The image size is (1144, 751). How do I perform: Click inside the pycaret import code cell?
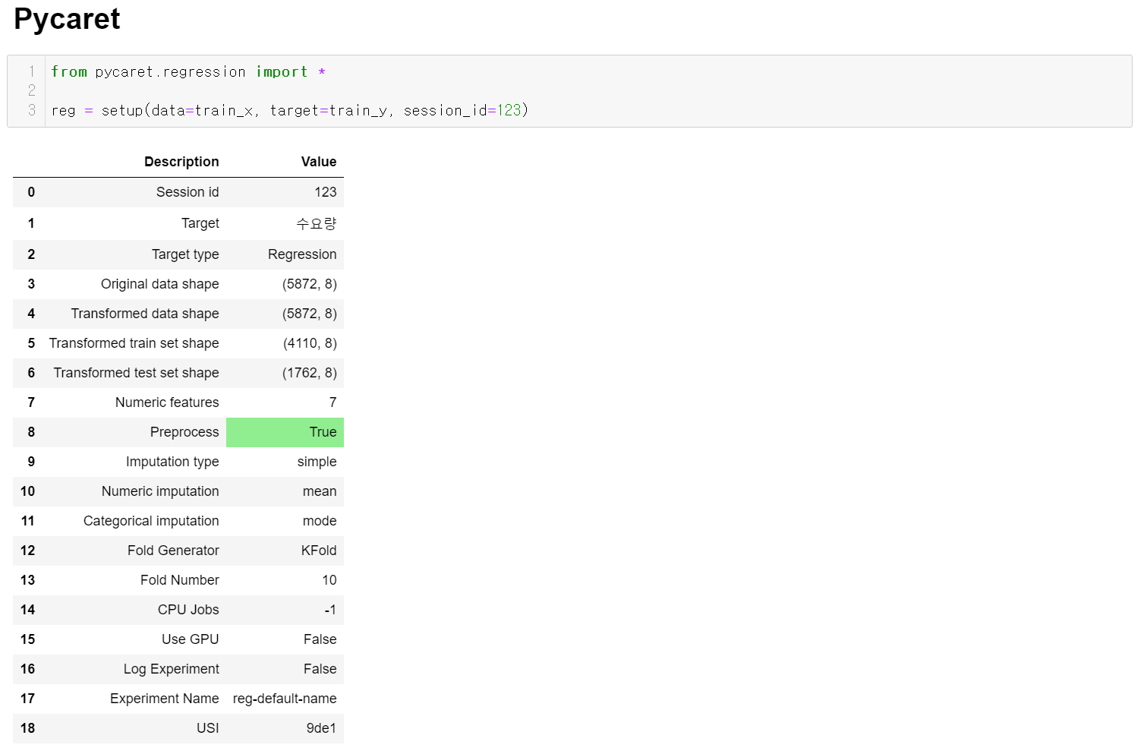pos(569,91)
